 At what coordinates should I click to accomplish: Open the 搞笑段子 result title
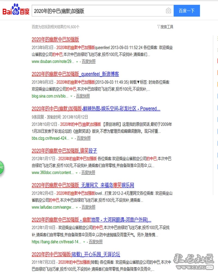[64, 151]
